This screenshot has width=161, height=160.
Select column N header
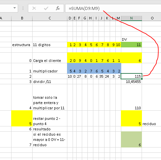131,18
